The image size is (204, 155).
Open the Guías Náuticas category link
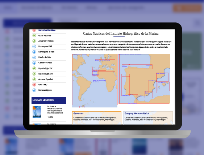[45, 35]
